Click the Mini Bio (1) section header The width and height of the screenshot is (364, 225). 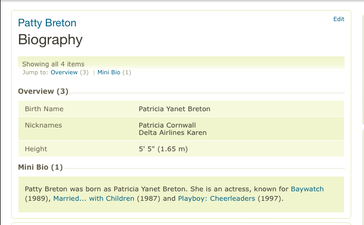point(40,168)
